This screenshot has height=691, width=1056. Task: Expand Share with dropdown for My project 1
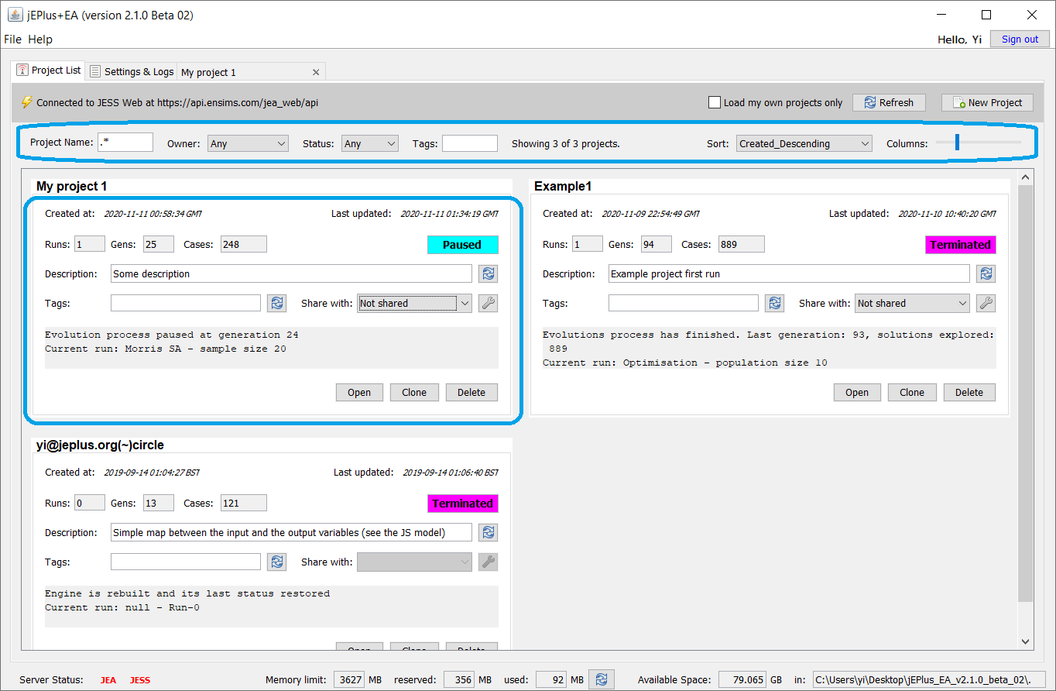click(x=414, y=303)
